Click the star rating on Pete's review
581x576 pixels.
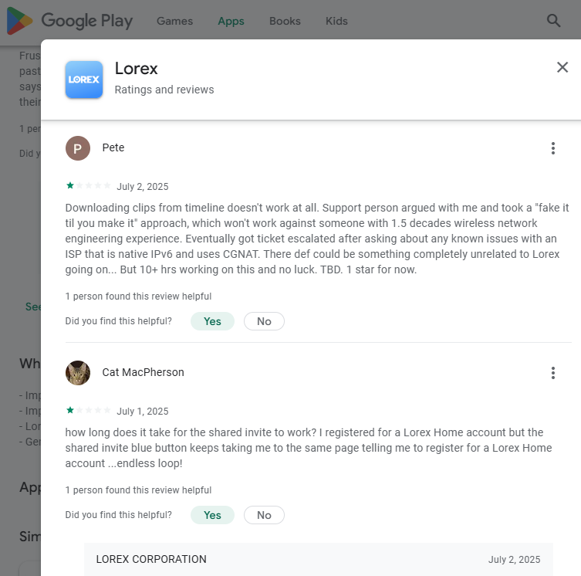(89, 185)
